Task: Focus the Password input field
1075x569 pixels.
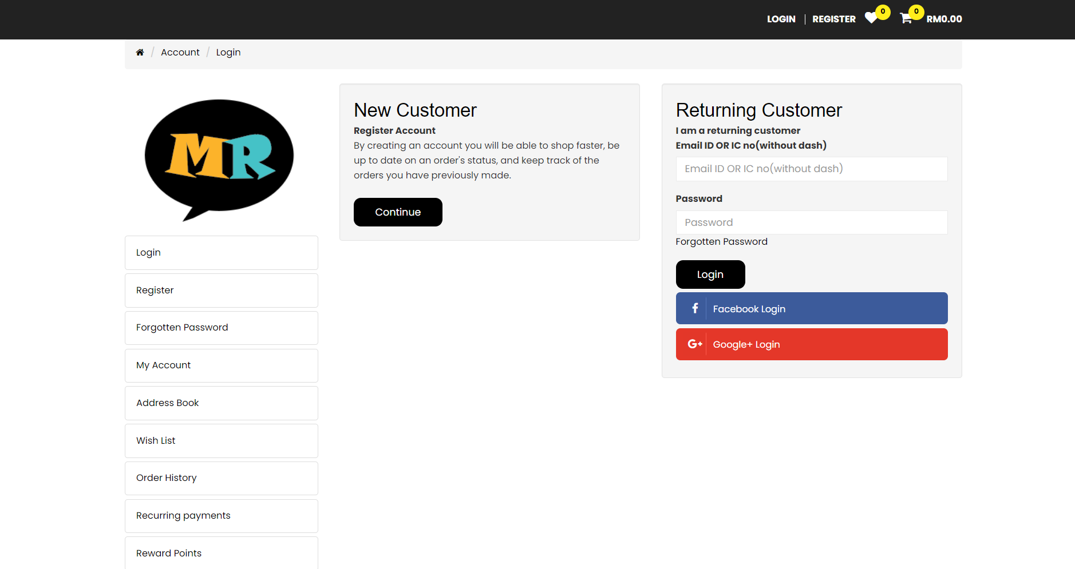Action: pos(811,222)
